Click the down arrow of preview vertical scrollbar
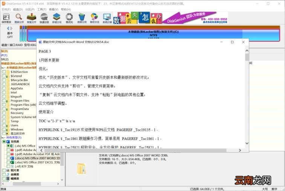The height and width of the screenshot is (191, 285). (x=247, y=143)
